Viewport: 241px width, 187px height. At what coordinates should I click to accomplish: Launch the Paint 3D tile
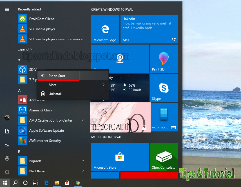164,59
